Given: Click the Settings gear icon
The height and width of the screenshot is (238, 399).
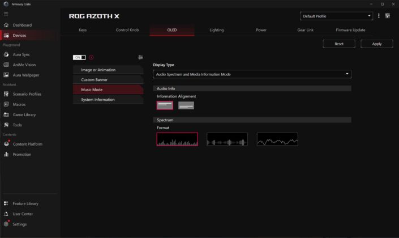Looking at the screenshot, I should click(6, 224).
